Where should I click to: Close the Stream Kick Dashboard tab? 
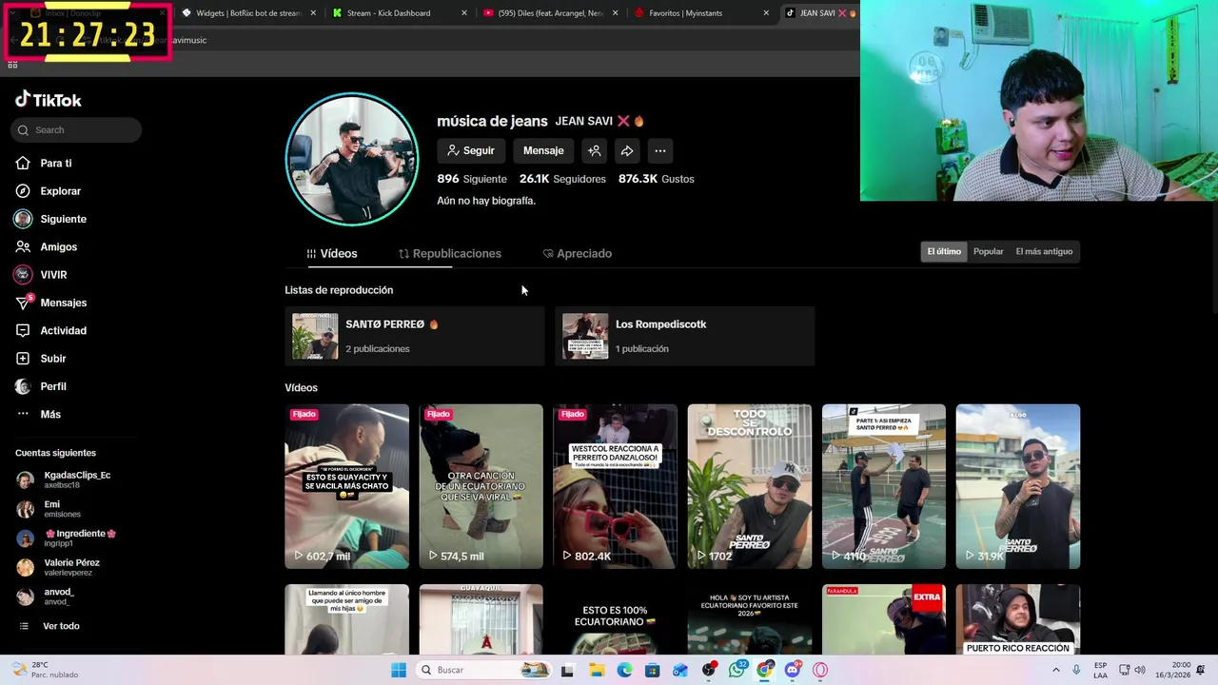tap(464, 13)
